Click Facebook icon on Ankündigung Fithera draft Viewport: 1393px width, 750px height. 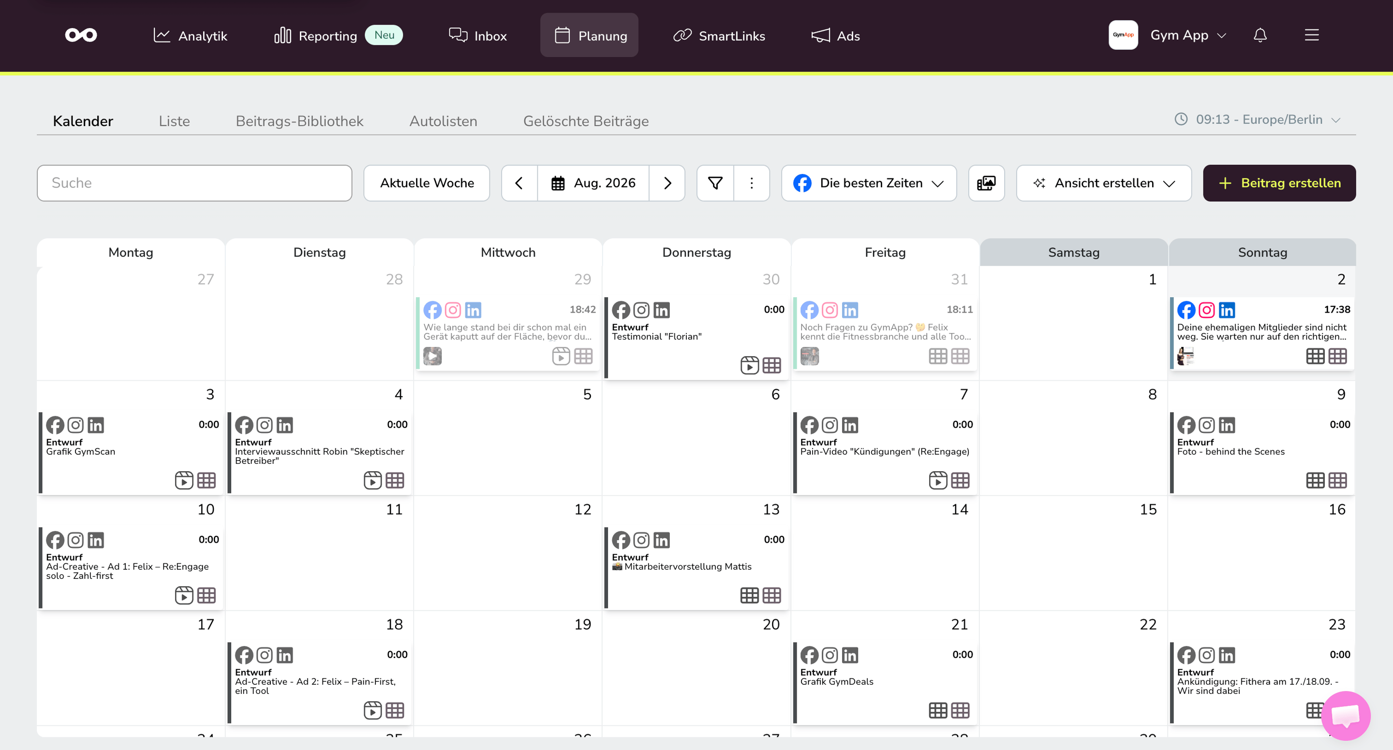(1186, 655)
